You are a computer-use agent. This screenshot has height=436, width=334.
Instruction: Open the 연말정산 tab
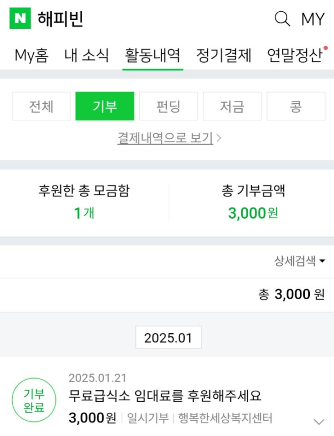pos(295,56)
